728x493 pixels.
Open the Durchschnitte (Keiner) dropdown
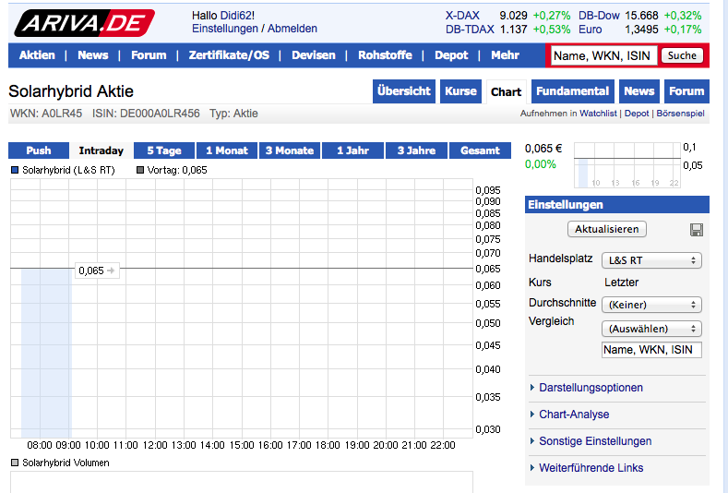click(x=651, y=305)
